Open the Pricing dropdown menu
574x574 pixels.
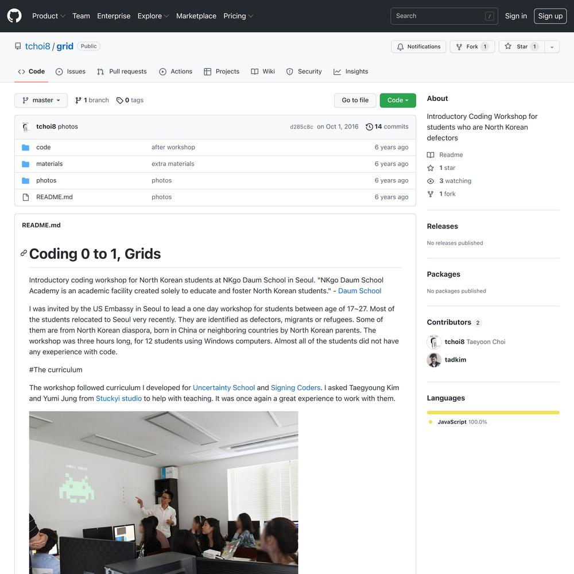pyautogui.click(x=238, y=16)
